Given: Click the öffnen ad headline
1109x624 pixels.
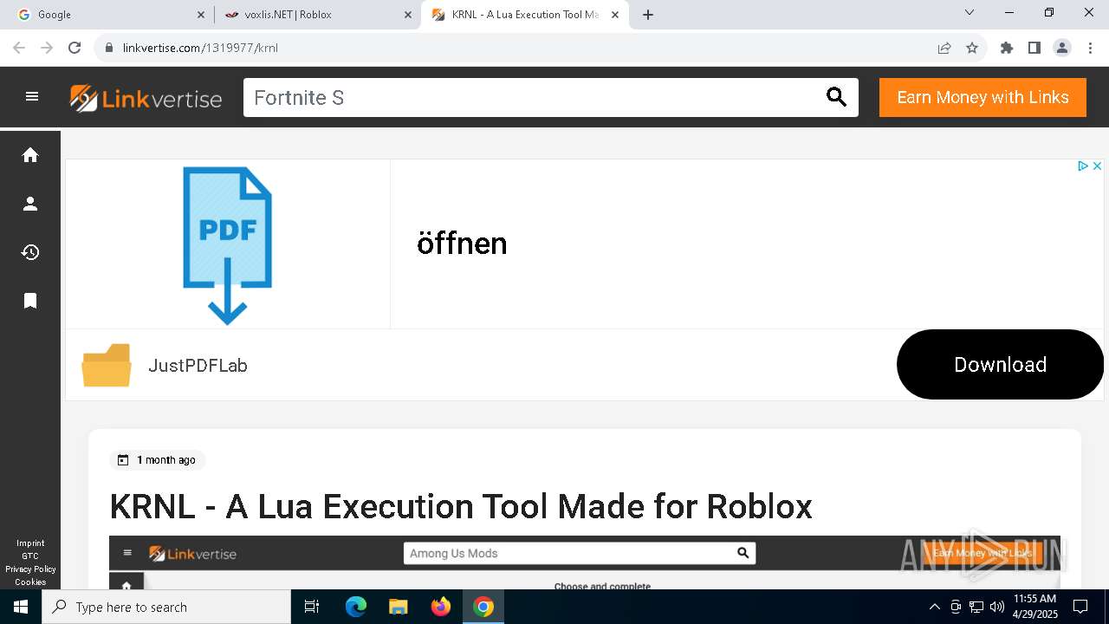Looking at the screenshot, I should [462, 244].
